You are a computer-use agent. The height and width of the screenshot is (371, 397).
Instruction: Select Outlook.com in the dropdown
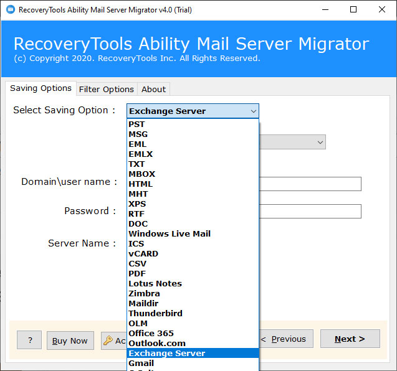click(156, 344)
